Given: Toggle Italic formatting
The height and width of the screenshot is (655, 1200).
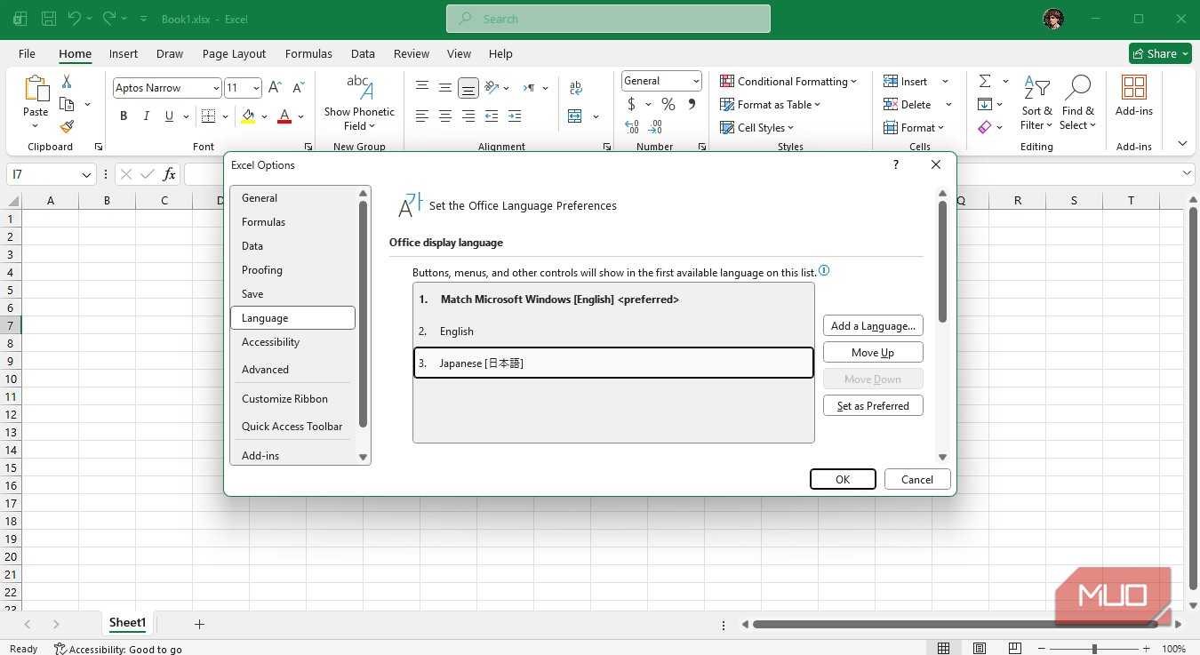Looking at the screenshot, I should pos(147,116).
